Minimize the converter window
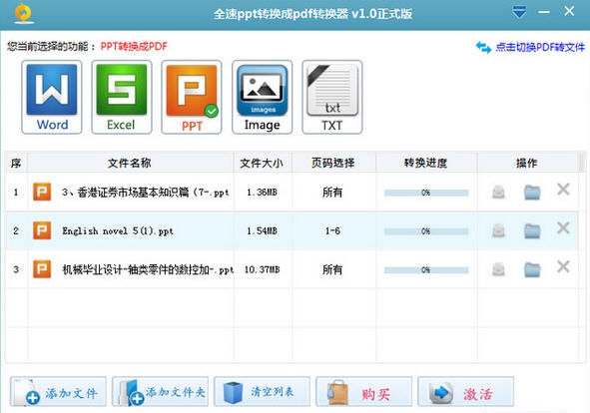The width and height of the screenshot is (590, 413). coord(544,12)
